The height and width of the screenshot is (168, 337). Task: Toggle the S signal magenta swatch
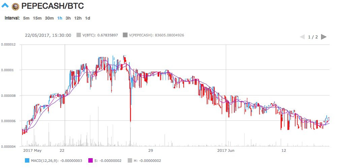click(x=90, y=161)
